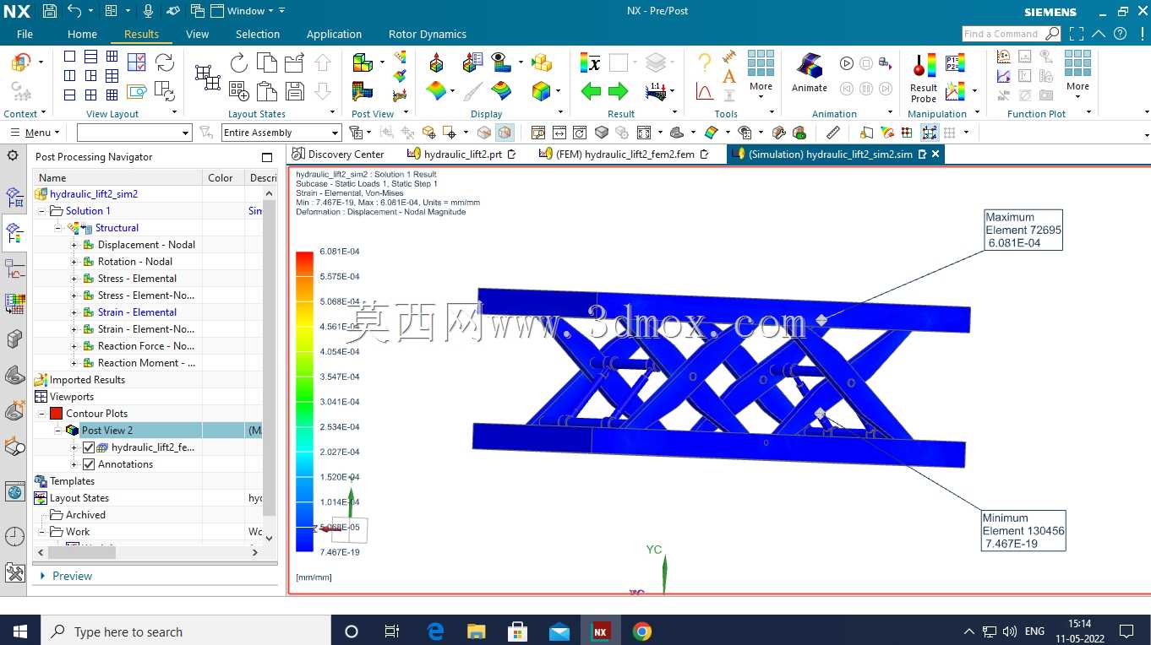Click the Color column header in the navigator
1151x645 pixels.
(x=221, y=177)
